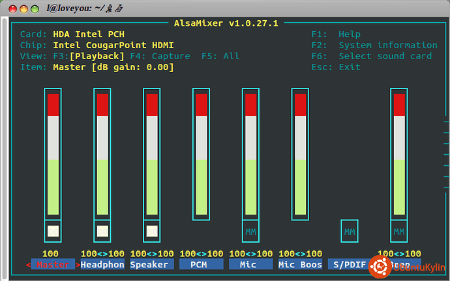
Task: Click AlsaMixer v1.0.27.1 title text
Action: tap(226, 23)
